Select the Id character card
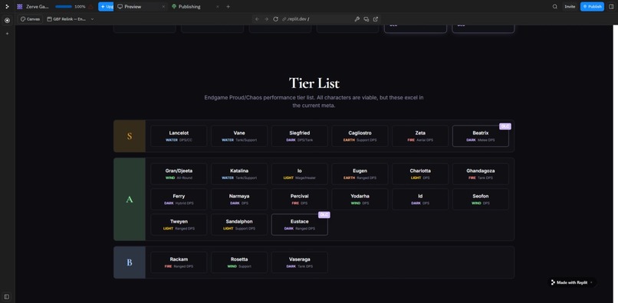Screen dimensions: 618x303 (x=420, y=199)
